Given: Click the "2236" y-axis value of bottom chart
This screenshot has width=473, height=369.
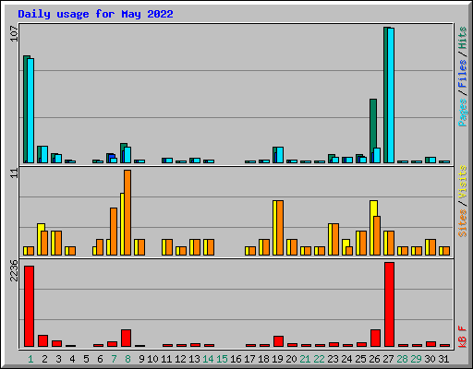Looking at the screenshot, I should pyautogui.click(x=14, y=270).
